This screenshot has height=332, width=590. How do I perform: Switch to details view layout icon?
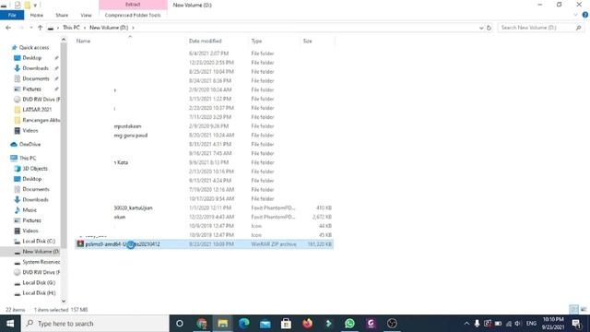573,310
